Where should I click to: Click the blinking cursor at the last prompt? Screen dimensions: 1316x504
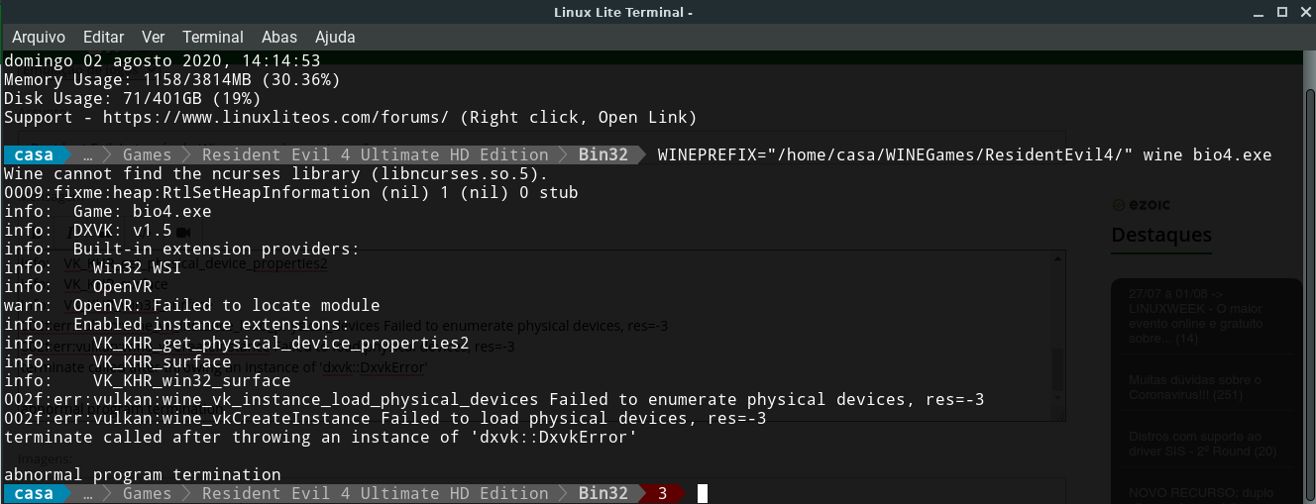point(702,494)
